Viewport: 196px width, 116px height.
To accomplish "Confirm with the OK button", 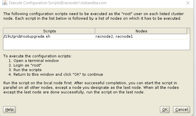I will click(x=165, y=109).
